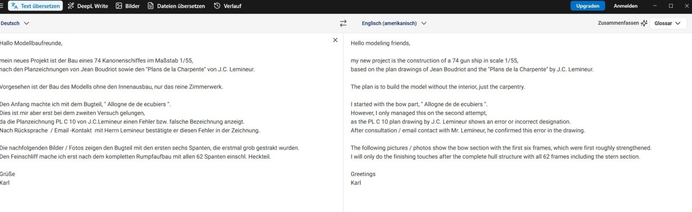Open Dateien übersetzen

[x=176, y=6]
